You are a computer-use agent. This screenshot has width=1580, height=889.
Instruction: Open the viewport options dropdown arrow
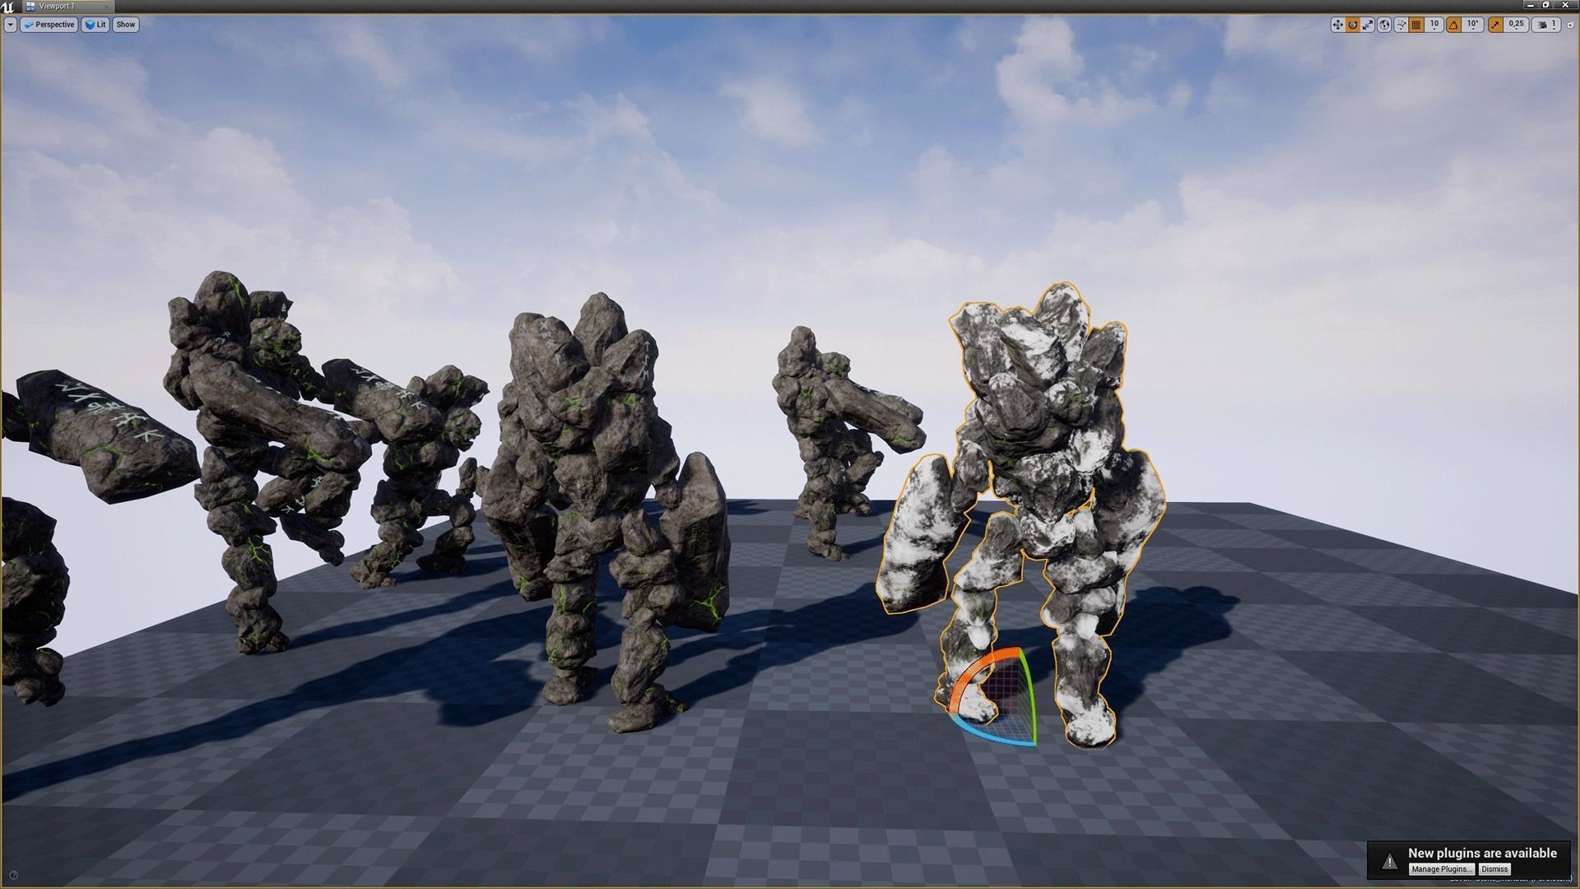tap(10, 25)
